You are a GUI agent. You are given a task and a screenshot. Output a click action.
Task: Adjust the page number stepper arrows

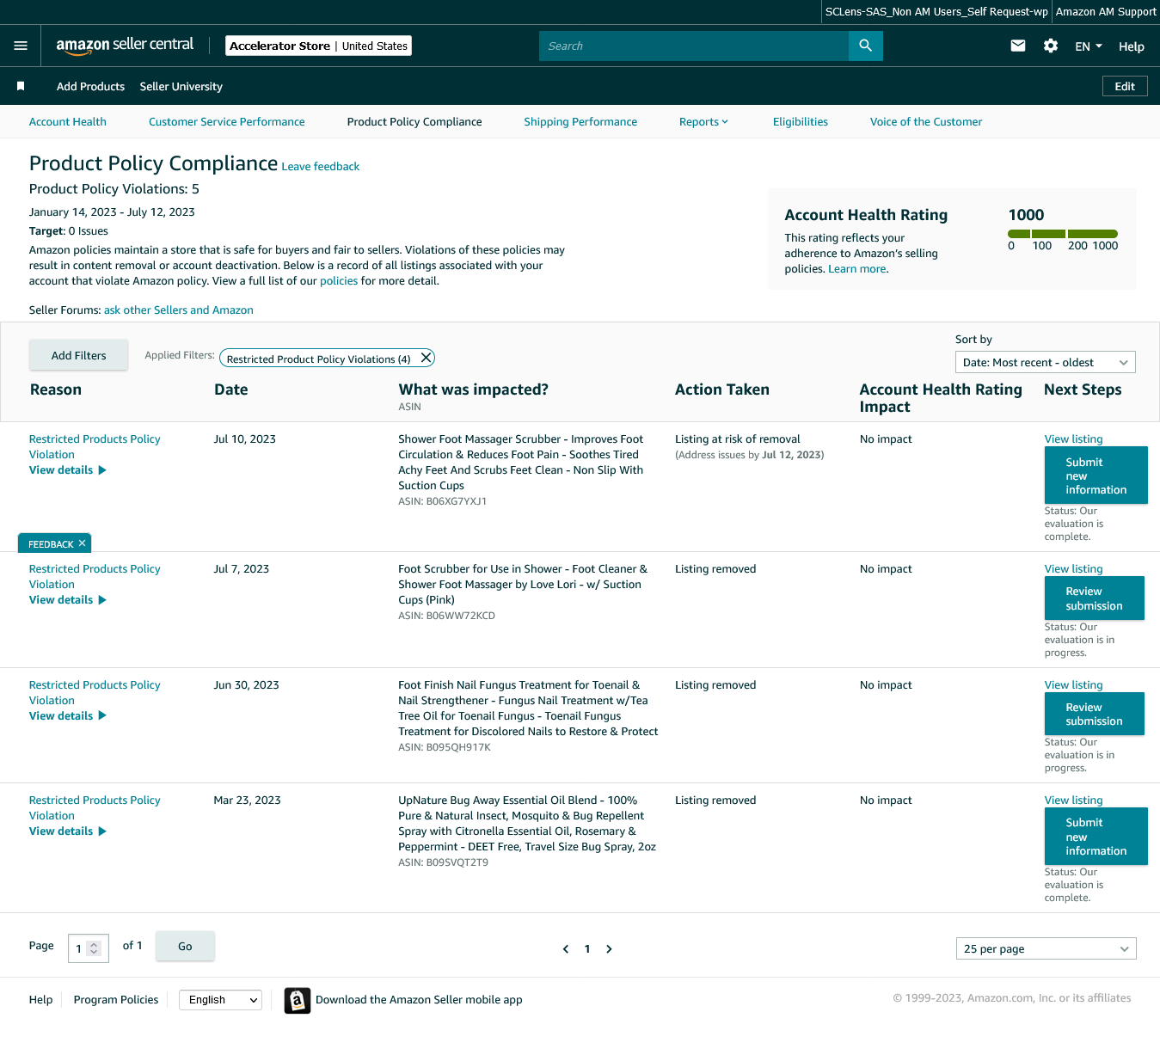(95, 948)
